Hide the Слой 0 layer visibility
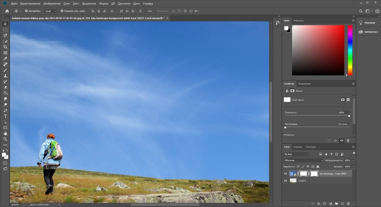381x207 pixels. coord(286,181)
